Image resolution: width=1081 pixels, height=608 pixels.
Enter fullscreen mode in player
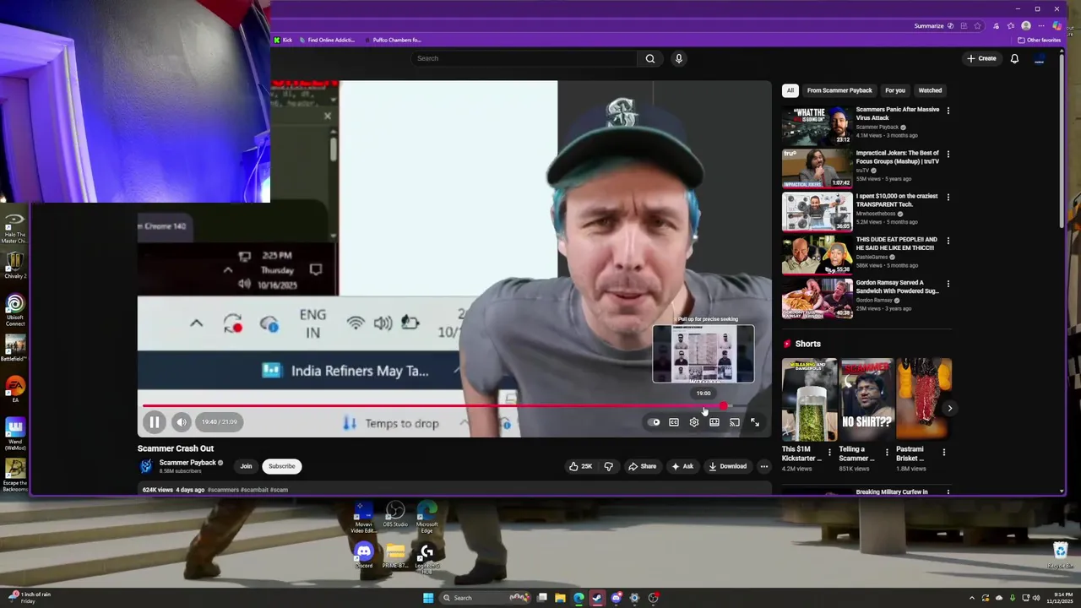pos(755,422)
